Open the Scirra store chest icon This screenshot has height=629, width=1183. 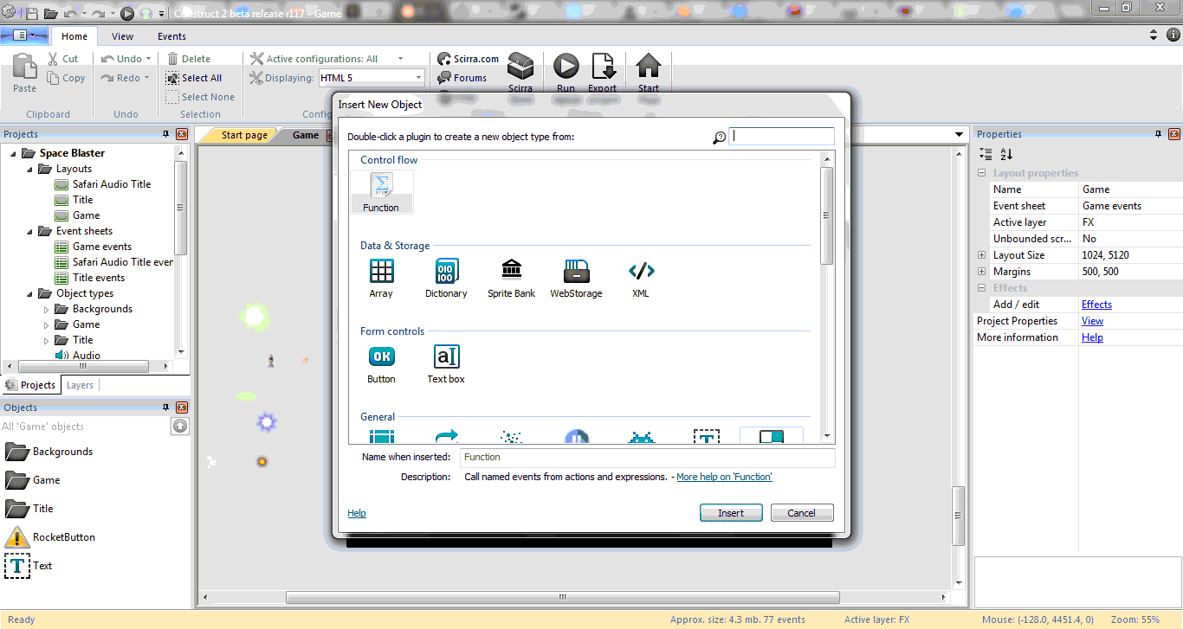(x=520, y=67)
